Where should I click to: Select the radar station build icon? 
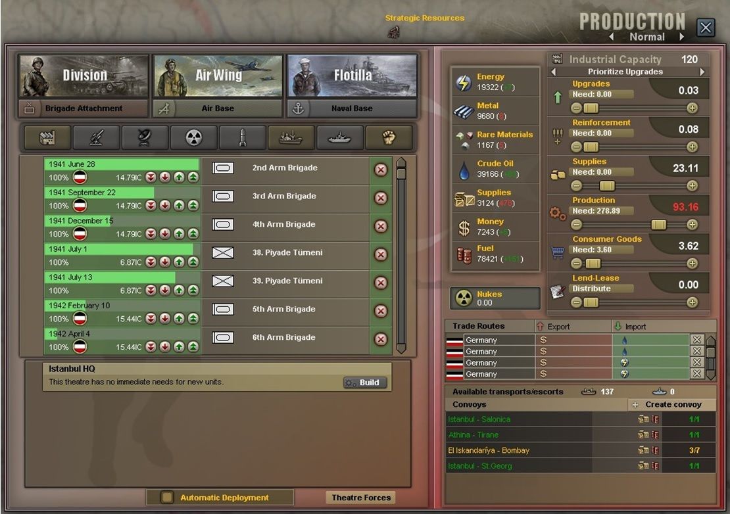click(145, 137)
